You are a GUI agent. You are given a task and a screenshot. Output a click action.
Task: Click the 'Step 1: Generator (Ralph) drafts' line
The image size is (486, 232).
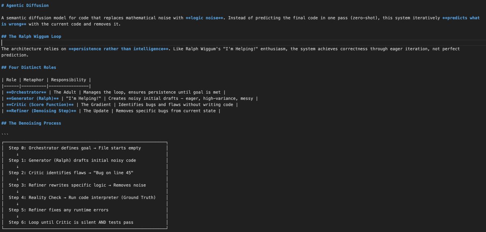pyautogui.click(x=72, y=160)
